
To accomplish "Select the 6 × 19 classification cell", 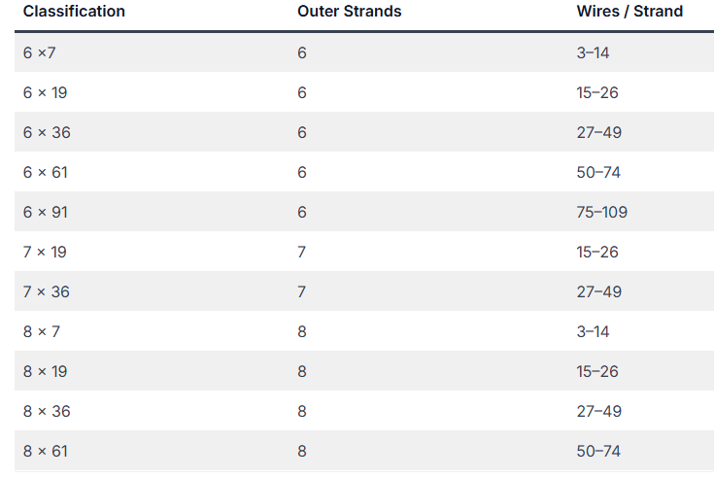I will (x=45, y=93).
